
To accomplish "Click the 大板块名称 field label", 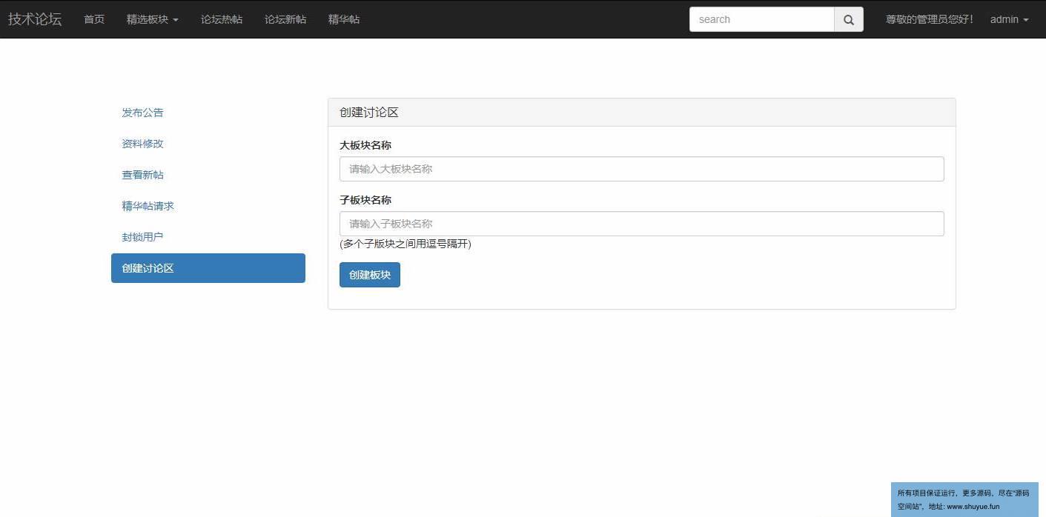I will tap(365, 145).
